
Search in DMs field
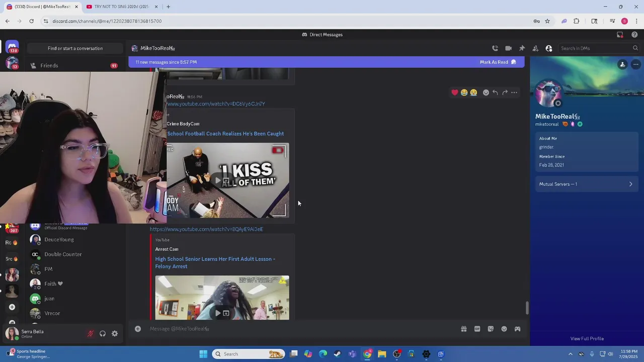[599, 48]
